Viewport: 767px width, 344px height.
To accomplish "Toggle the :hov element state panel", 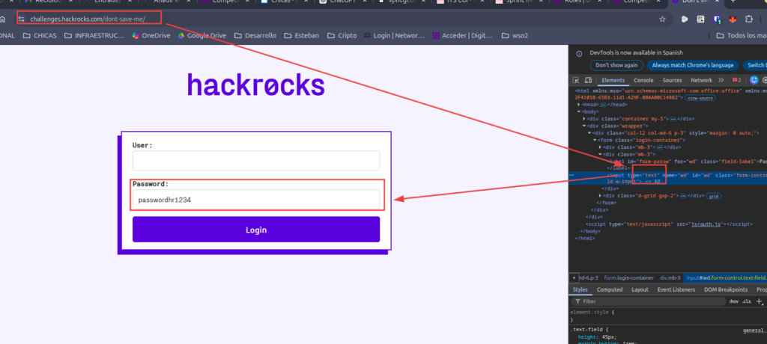I will (x=733, y=301).
